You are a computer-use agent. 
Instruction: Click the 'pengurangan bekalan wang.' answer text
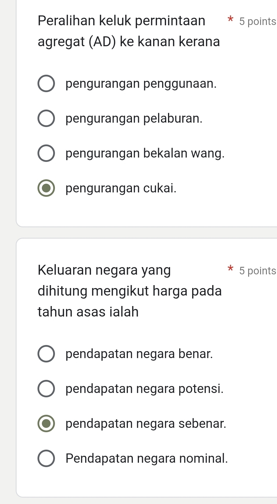point(145,153)
